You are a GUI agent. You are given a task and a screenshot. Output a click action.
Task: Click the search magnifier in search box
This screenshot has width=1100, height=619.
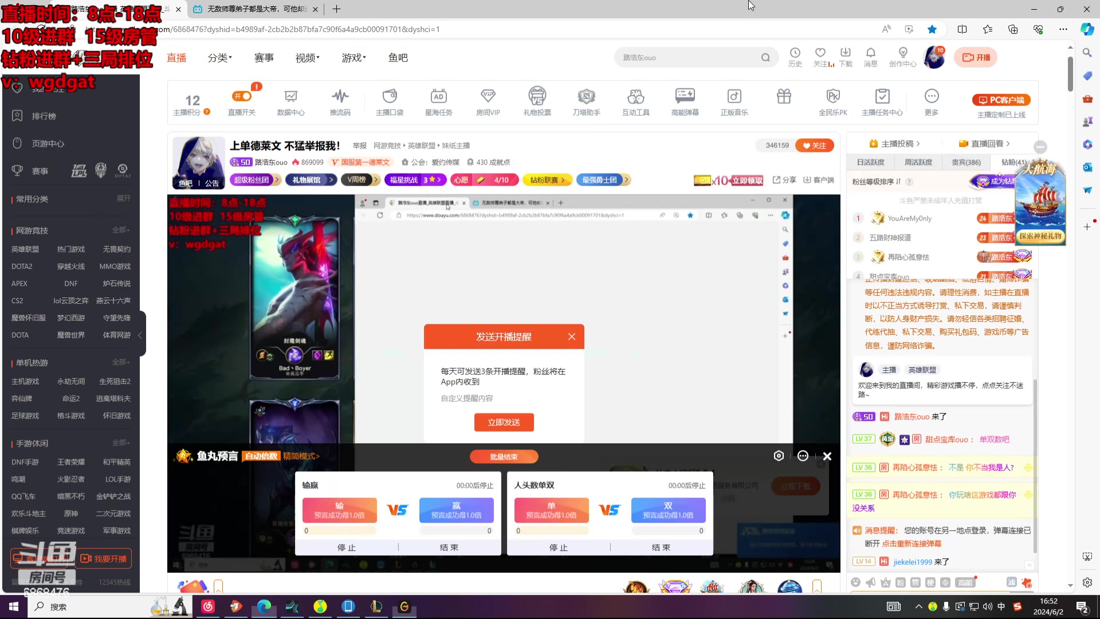[765, 57]
